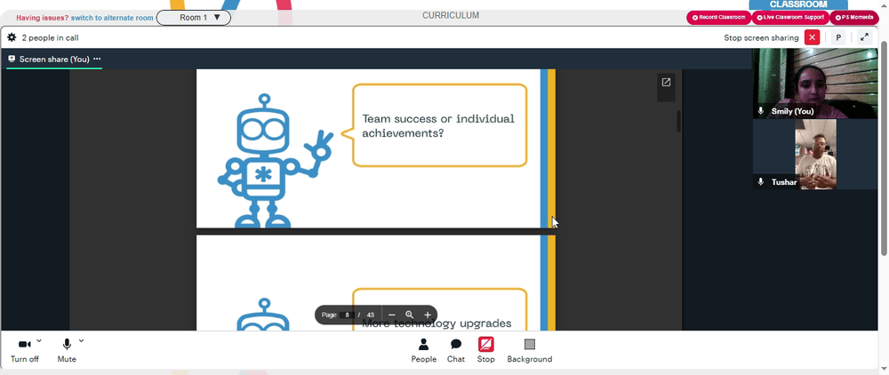Click the PDF page number field
Viewport: 889px width, 375px height.
coord(348,315)
